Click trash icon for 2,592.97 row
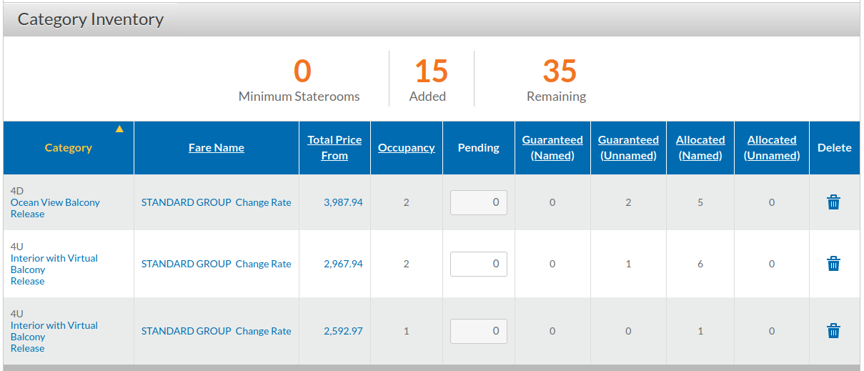The height and width of the screenshot is (371, 864). [x=833, y=331]
